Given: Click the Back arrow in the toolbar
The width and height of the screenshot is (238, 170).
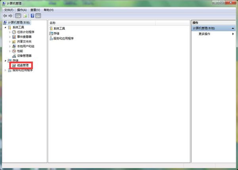Looking at the screenshot, I should (5, 16).
